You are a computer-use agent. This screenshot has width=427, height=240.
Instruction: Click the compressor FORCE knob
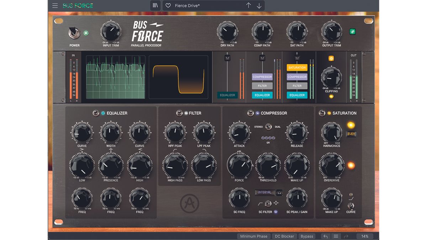pyautogui.click(x=239, y=165)
